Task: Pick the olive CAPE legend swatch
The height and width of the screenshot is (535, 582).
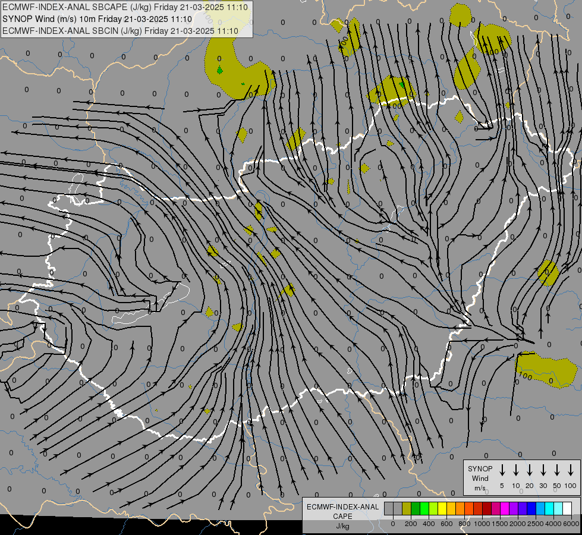Action: pyautogui.click(x=407, y=508)
